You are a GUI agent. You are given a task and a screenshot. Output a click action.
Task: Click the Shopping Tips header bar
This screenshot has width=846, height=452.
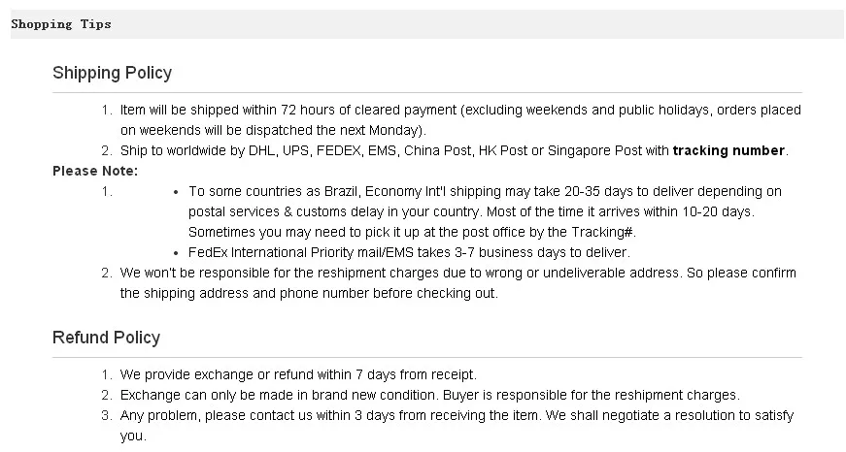tap(426, 24)
